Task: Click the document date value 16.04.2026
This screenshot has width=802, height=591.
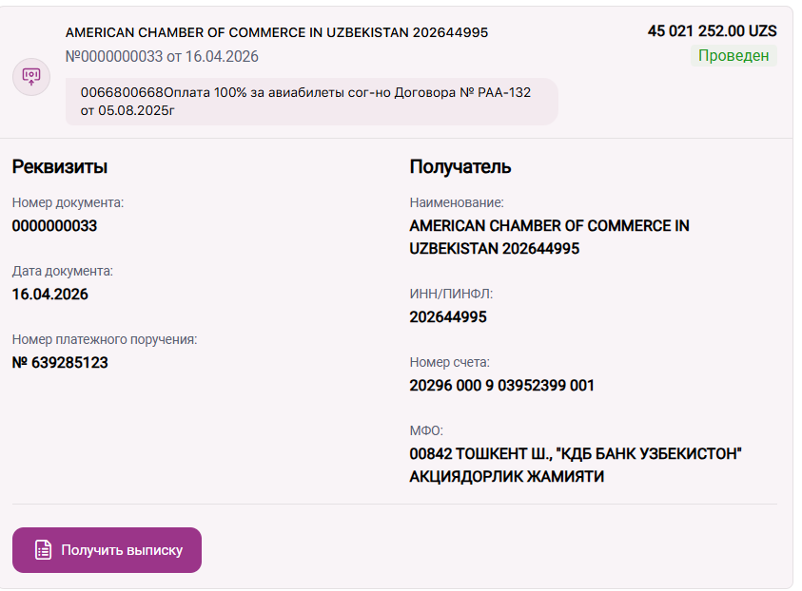Action: point(49,295)
